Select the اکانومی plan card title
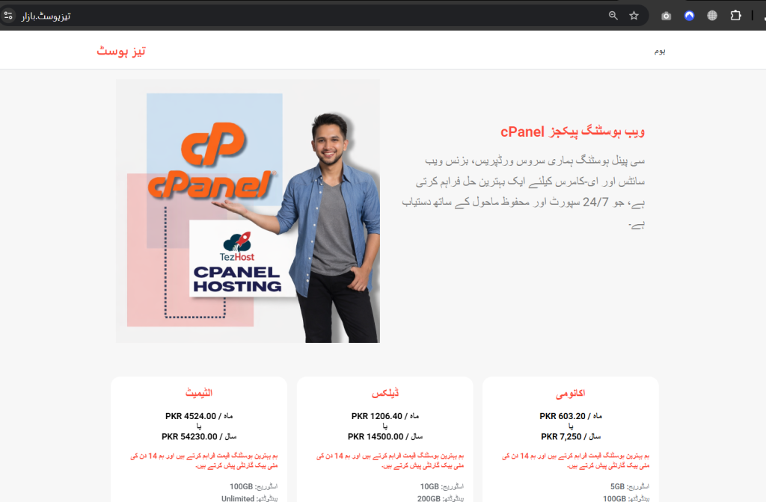This screenshot has height=502, width=766. (x=570, y=393)
